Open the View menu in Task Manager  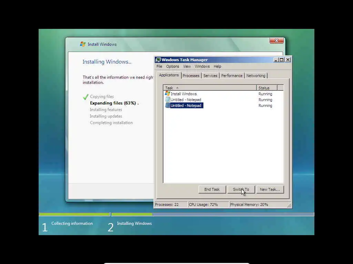(187, 66)
